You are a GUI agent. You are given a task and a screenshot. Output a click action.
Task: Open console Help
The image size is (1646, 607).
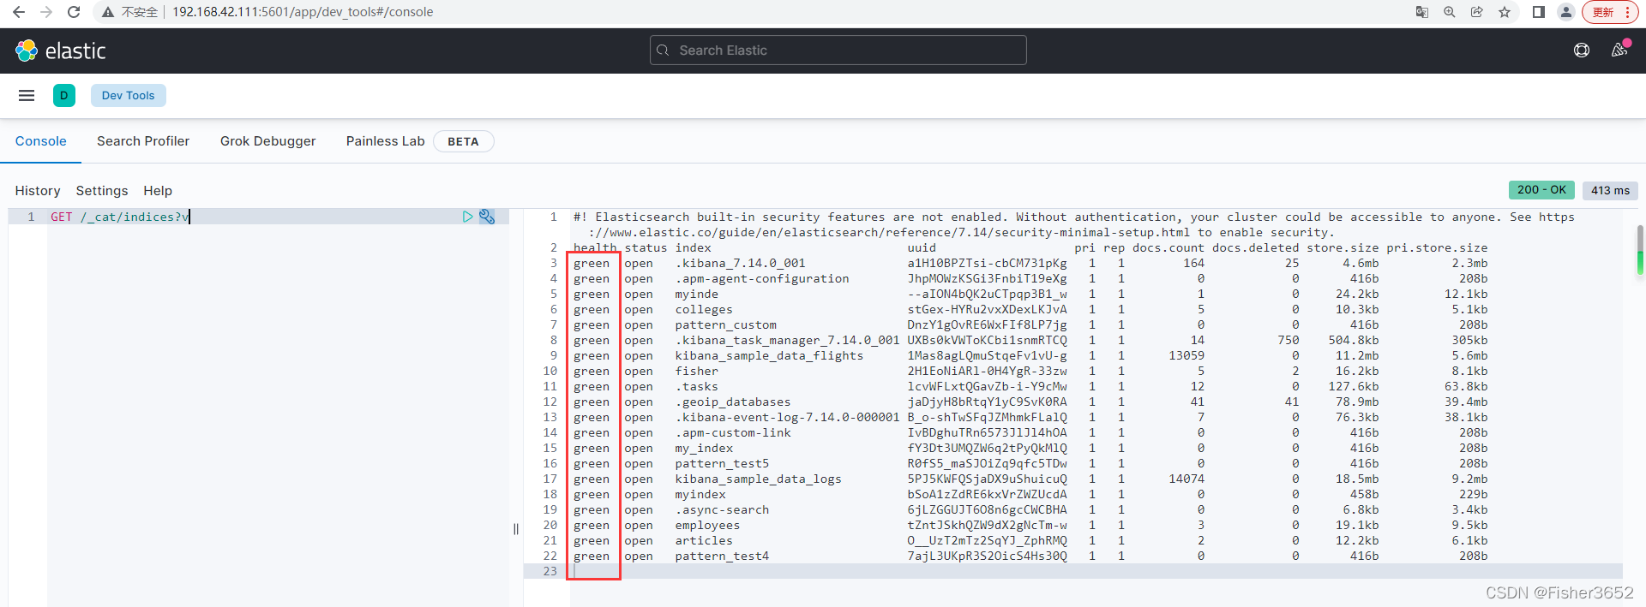pos(158,191)
